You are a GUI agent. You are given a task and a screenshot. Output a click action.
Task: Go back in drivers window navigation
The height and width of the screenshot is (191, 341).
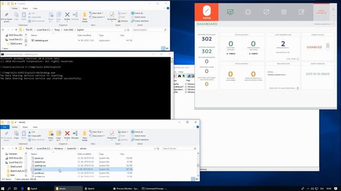pos(3,149)
